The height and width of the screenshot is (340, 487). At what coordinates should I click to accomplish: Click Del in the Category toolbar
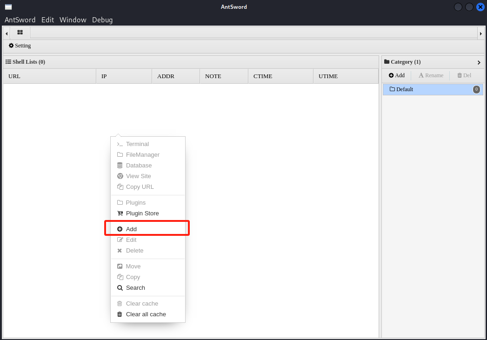(x=464, y=75)
